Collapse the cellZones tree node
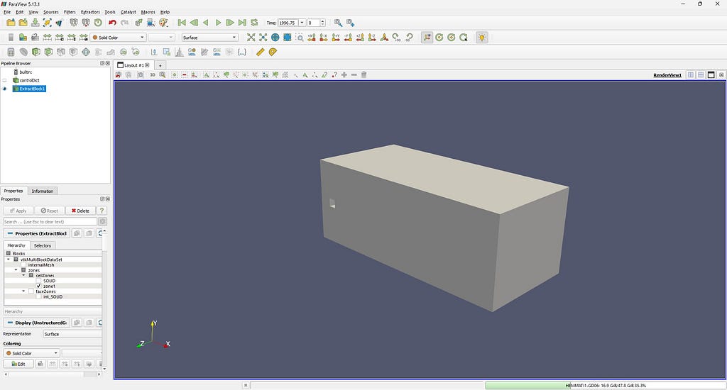Image resolution: width=727 pixels, height=390 pixels. (23, 276)
